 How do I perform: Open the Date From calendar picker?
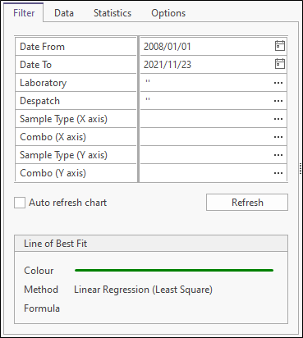coord(280,46)
